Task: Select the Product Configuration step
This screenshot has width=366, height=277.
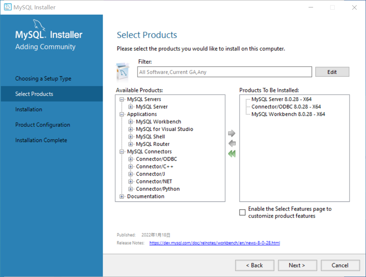Action: (x=43, y=125)
